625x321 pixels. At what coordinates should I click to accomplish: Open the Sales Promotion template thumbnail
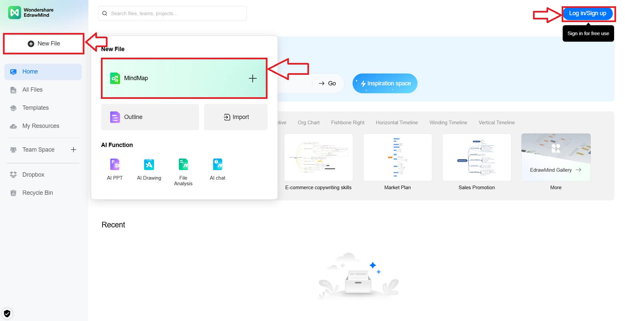(x=477, y=157)
